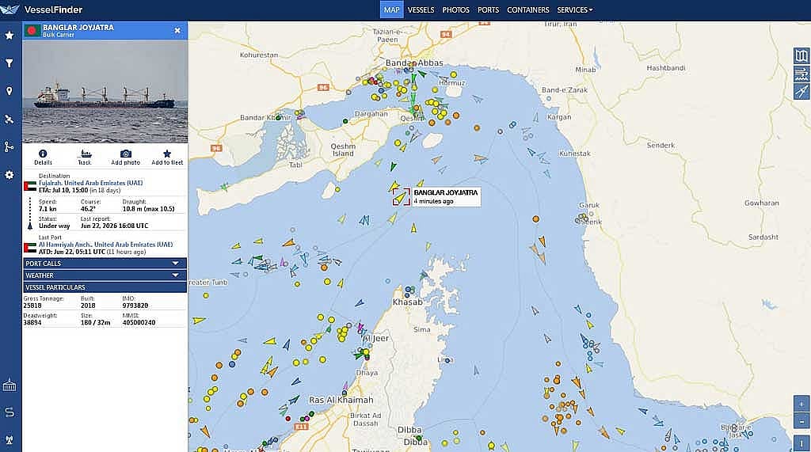Switch to the VESSELS tab

pyautogui.click(x=421, y=9)
